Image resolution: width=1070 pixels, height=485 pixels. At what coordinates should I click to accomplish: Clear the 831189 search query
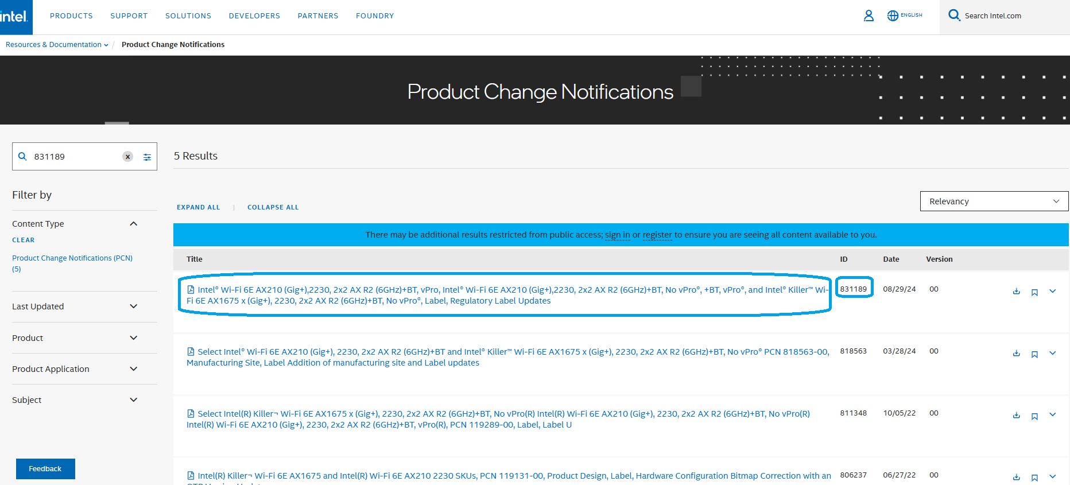tap(127, 157)
